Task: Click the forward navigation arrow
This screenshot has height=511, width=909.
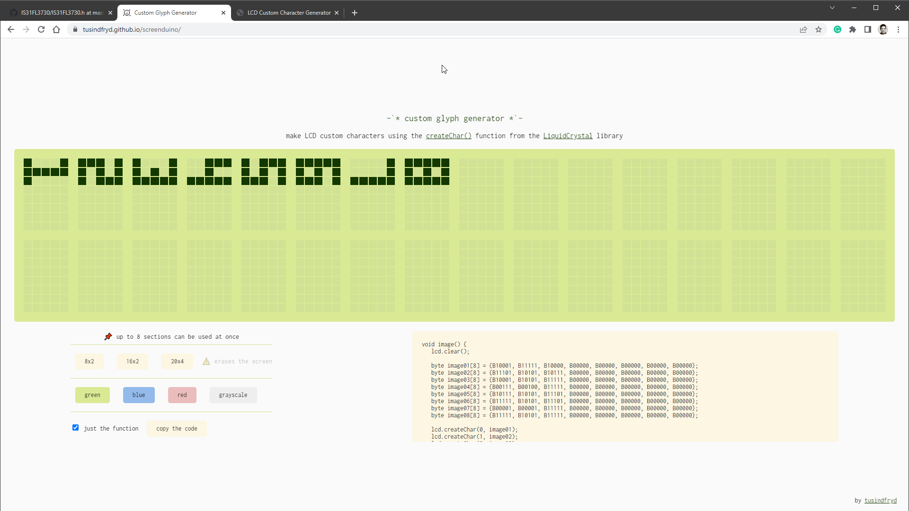Action: click(x=26, y=29)
